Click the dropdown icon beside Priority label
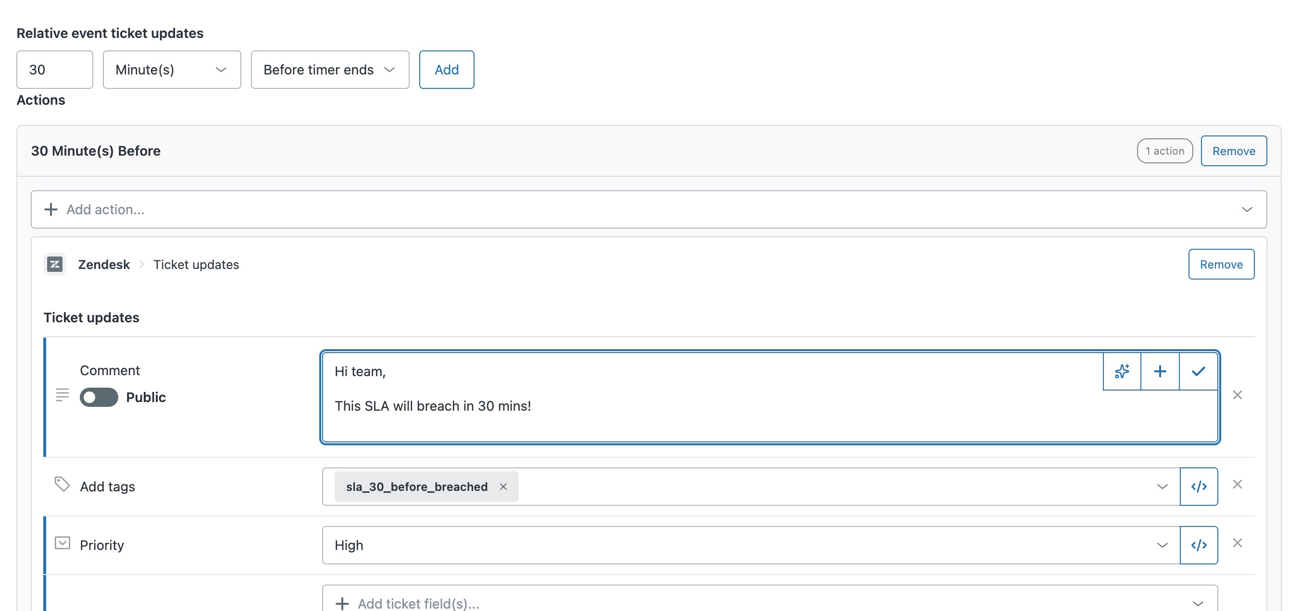 pos(62,543)
